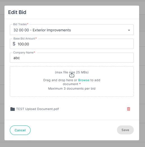Screen dimensions: 145x147
Task: Click the max file size 25 MBs text
Action: coord(72,72)
